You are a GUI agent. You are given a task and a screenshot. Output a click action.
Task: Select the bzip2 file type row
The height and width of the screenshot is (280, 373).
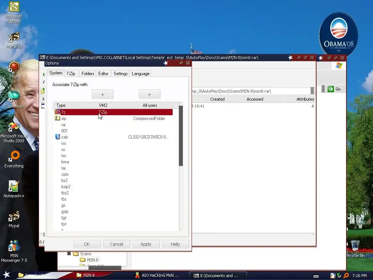(113, 187)
